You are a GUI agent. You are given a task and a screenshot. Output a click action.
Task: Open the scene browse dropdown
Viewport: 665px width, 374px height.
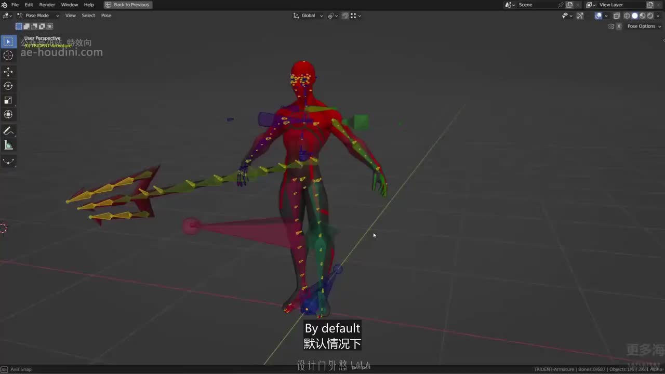(510, 5)
